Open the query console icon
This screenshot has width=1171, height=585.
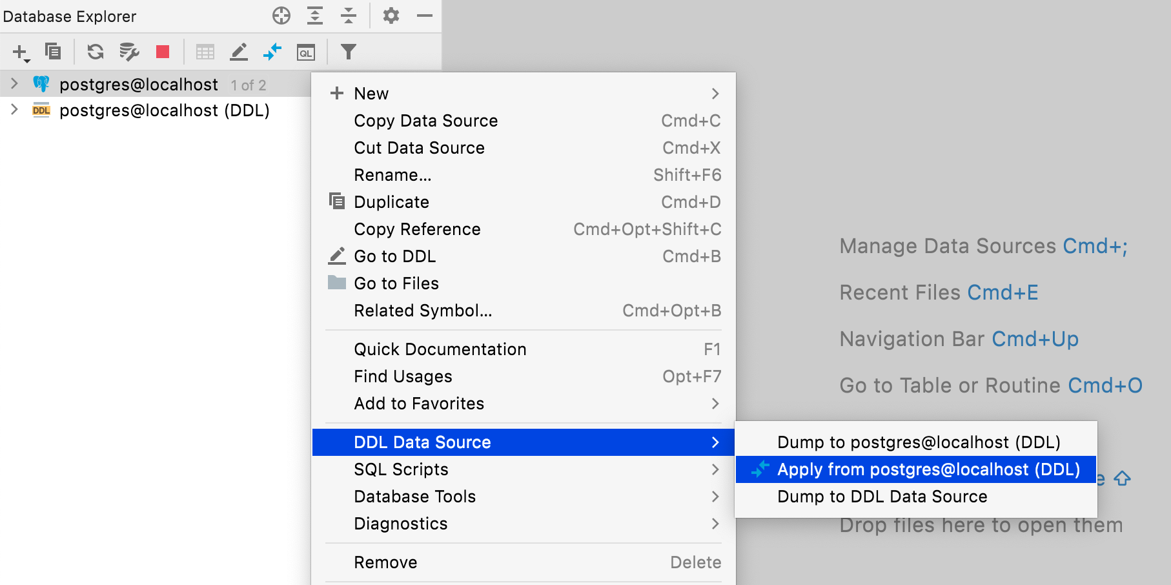[306, 52]
